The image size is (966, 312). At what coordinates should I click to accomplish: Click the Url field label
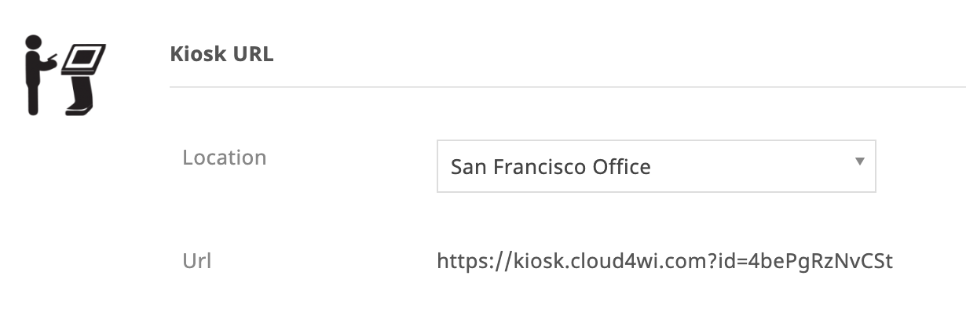197,259
